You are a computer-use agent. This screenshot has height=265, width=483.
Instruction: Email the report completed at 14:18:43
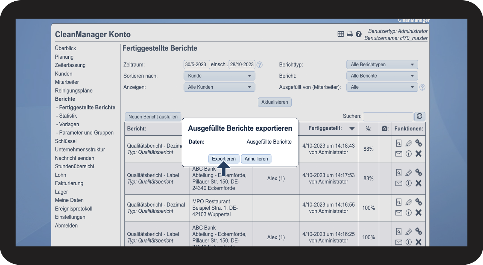[x=399, y=154]
